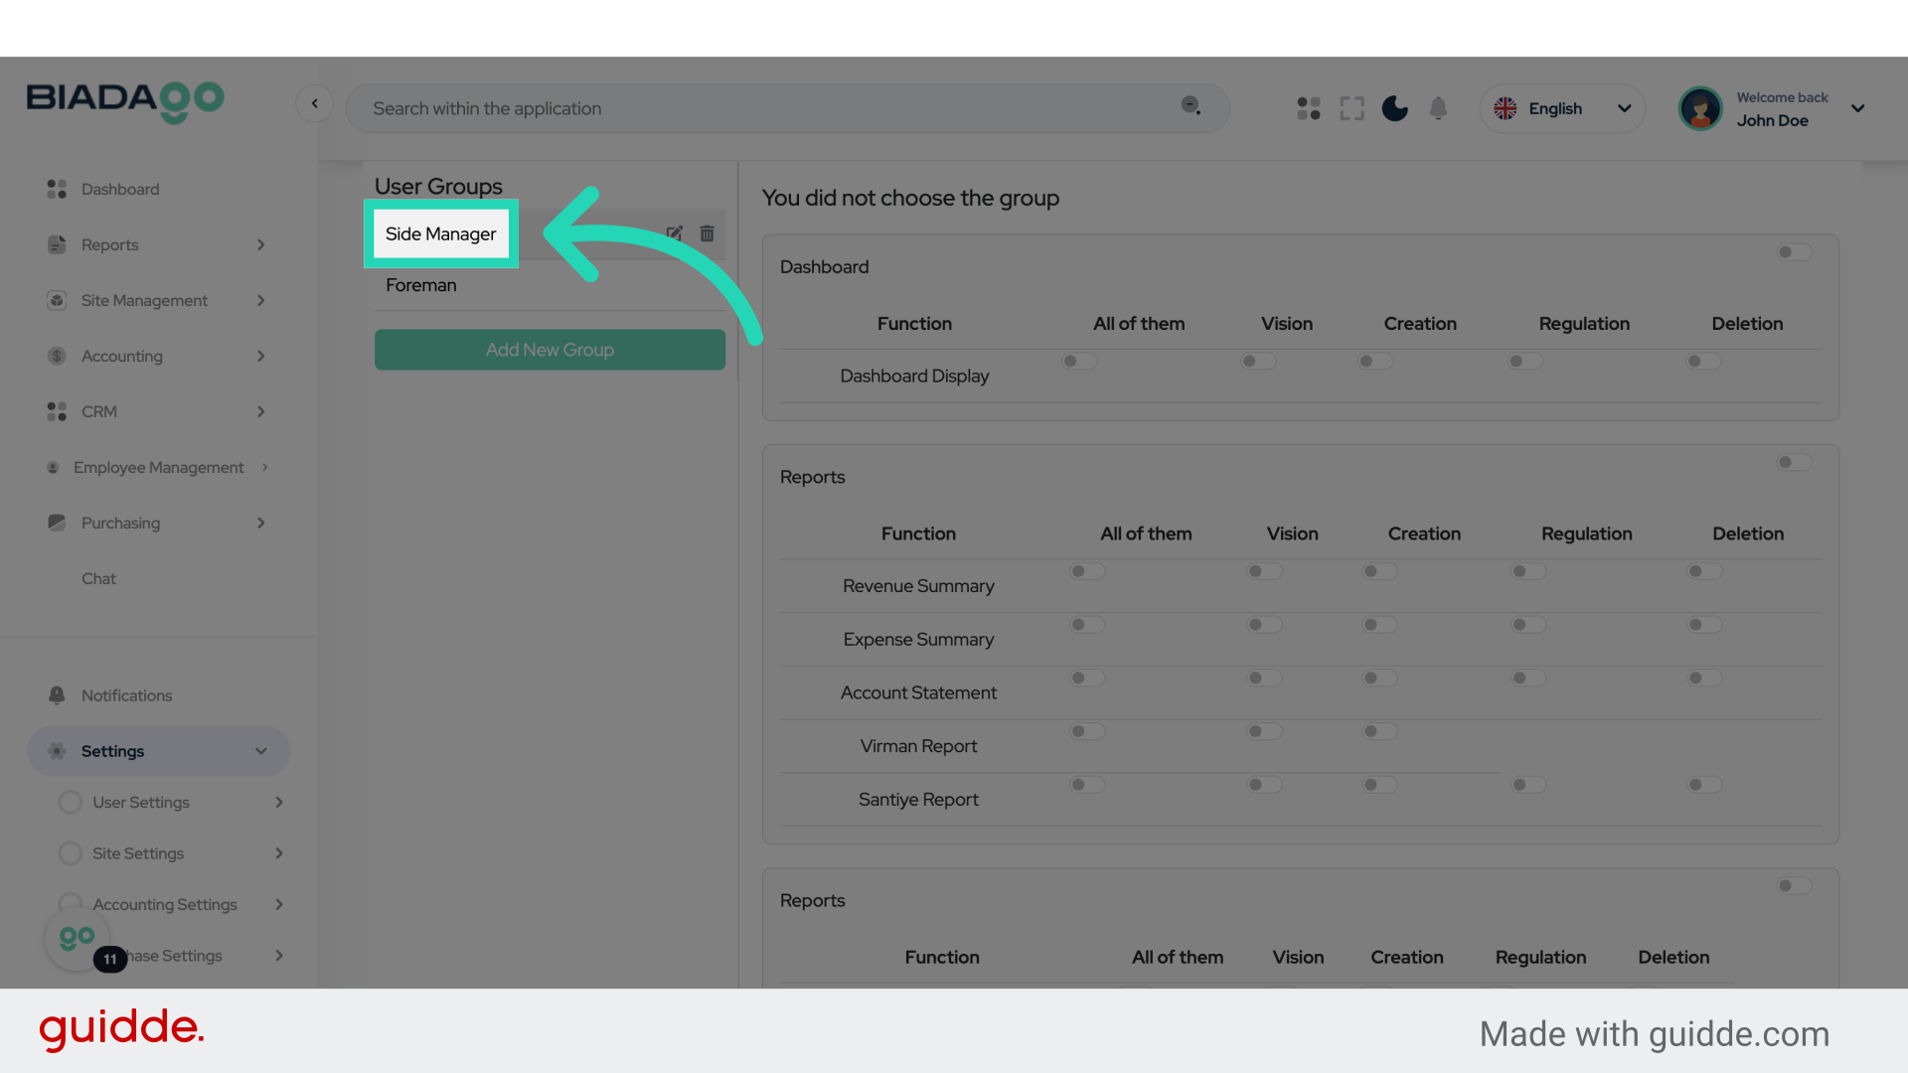Open the English language dropdown

1561,108
